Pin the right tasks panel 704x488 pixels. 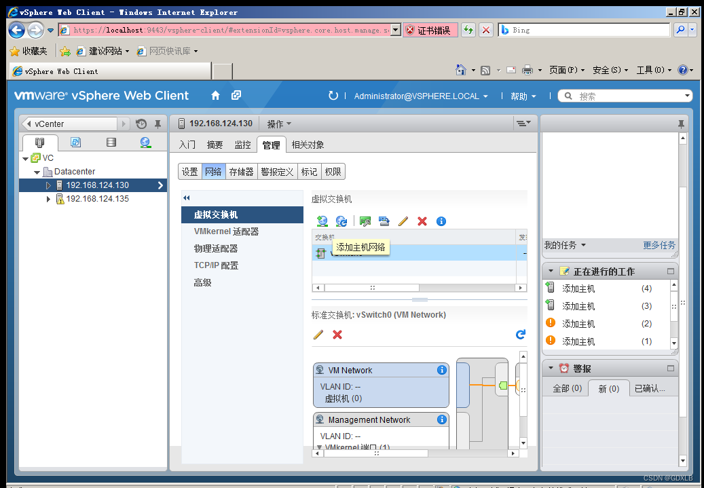point(681,124)
